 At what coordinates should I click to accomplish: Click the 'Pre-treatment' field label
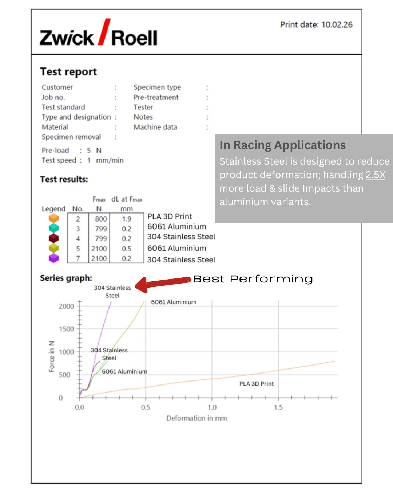156,97
